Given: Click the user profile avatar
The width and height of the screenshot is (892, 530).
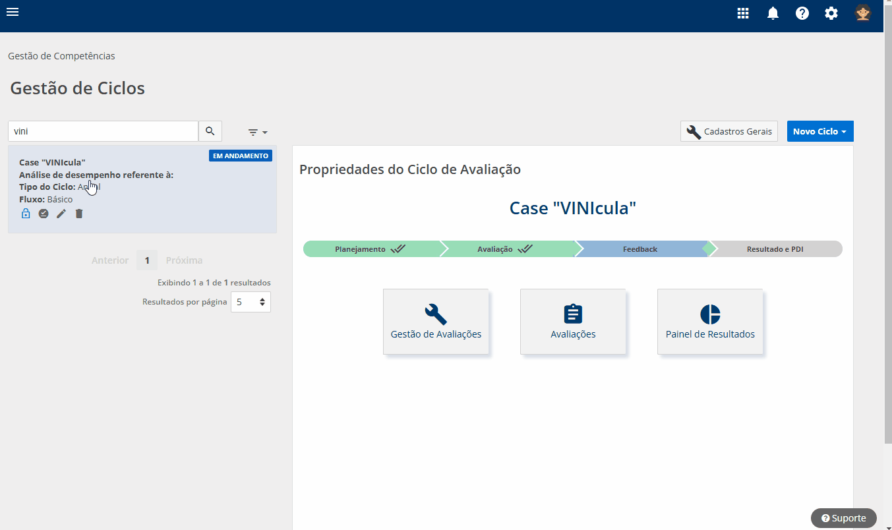Looking at the screenshot, I should coord(863,13).
